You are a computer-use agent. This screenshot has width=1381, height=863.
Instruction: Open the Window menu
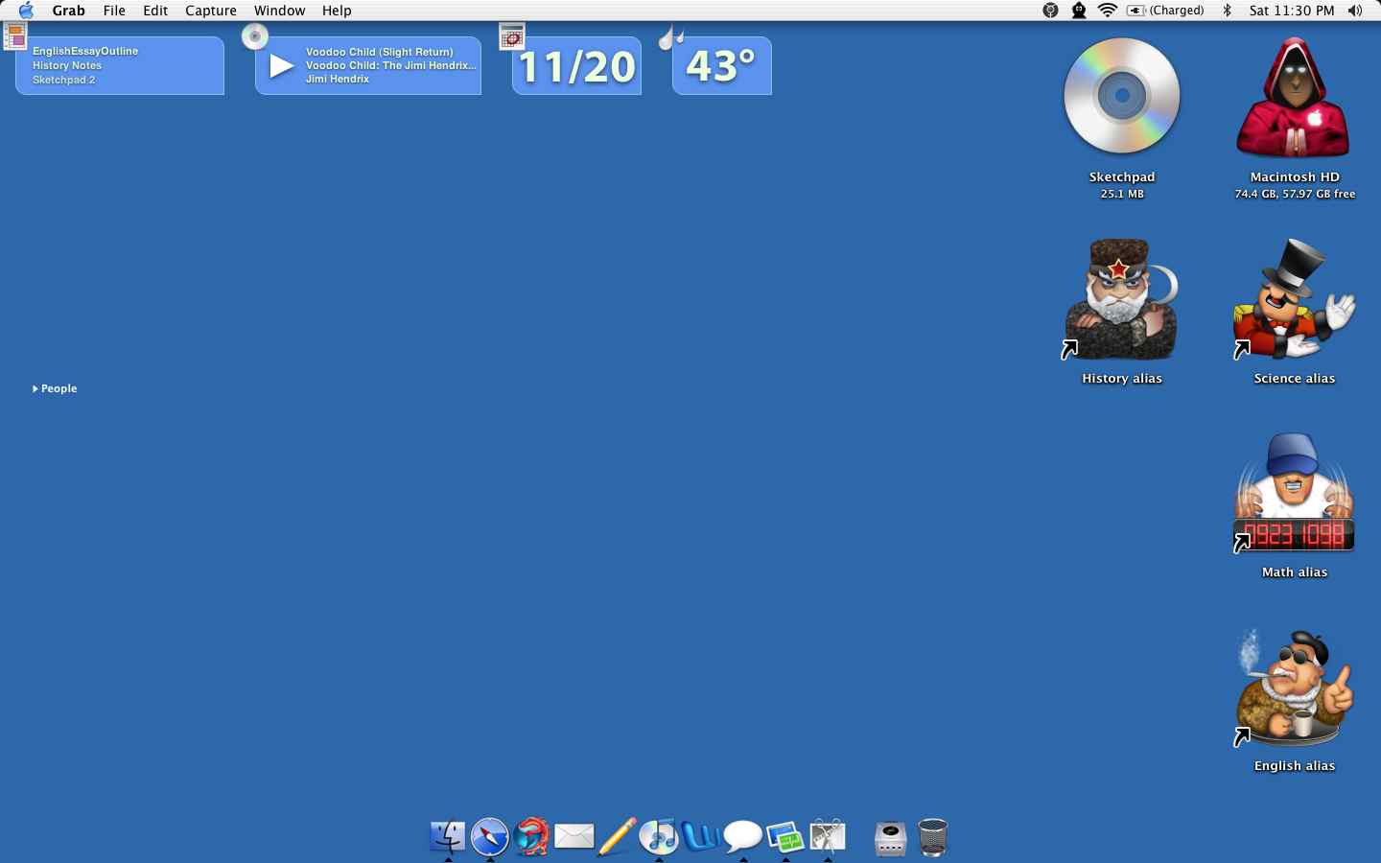pyautogui.click(x=280, y=11)
